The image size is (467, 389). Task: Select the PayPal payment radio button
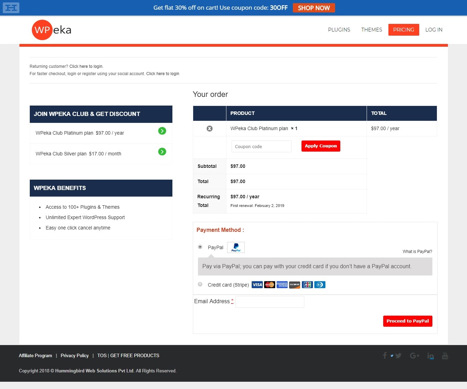click(x=200, y=247)
